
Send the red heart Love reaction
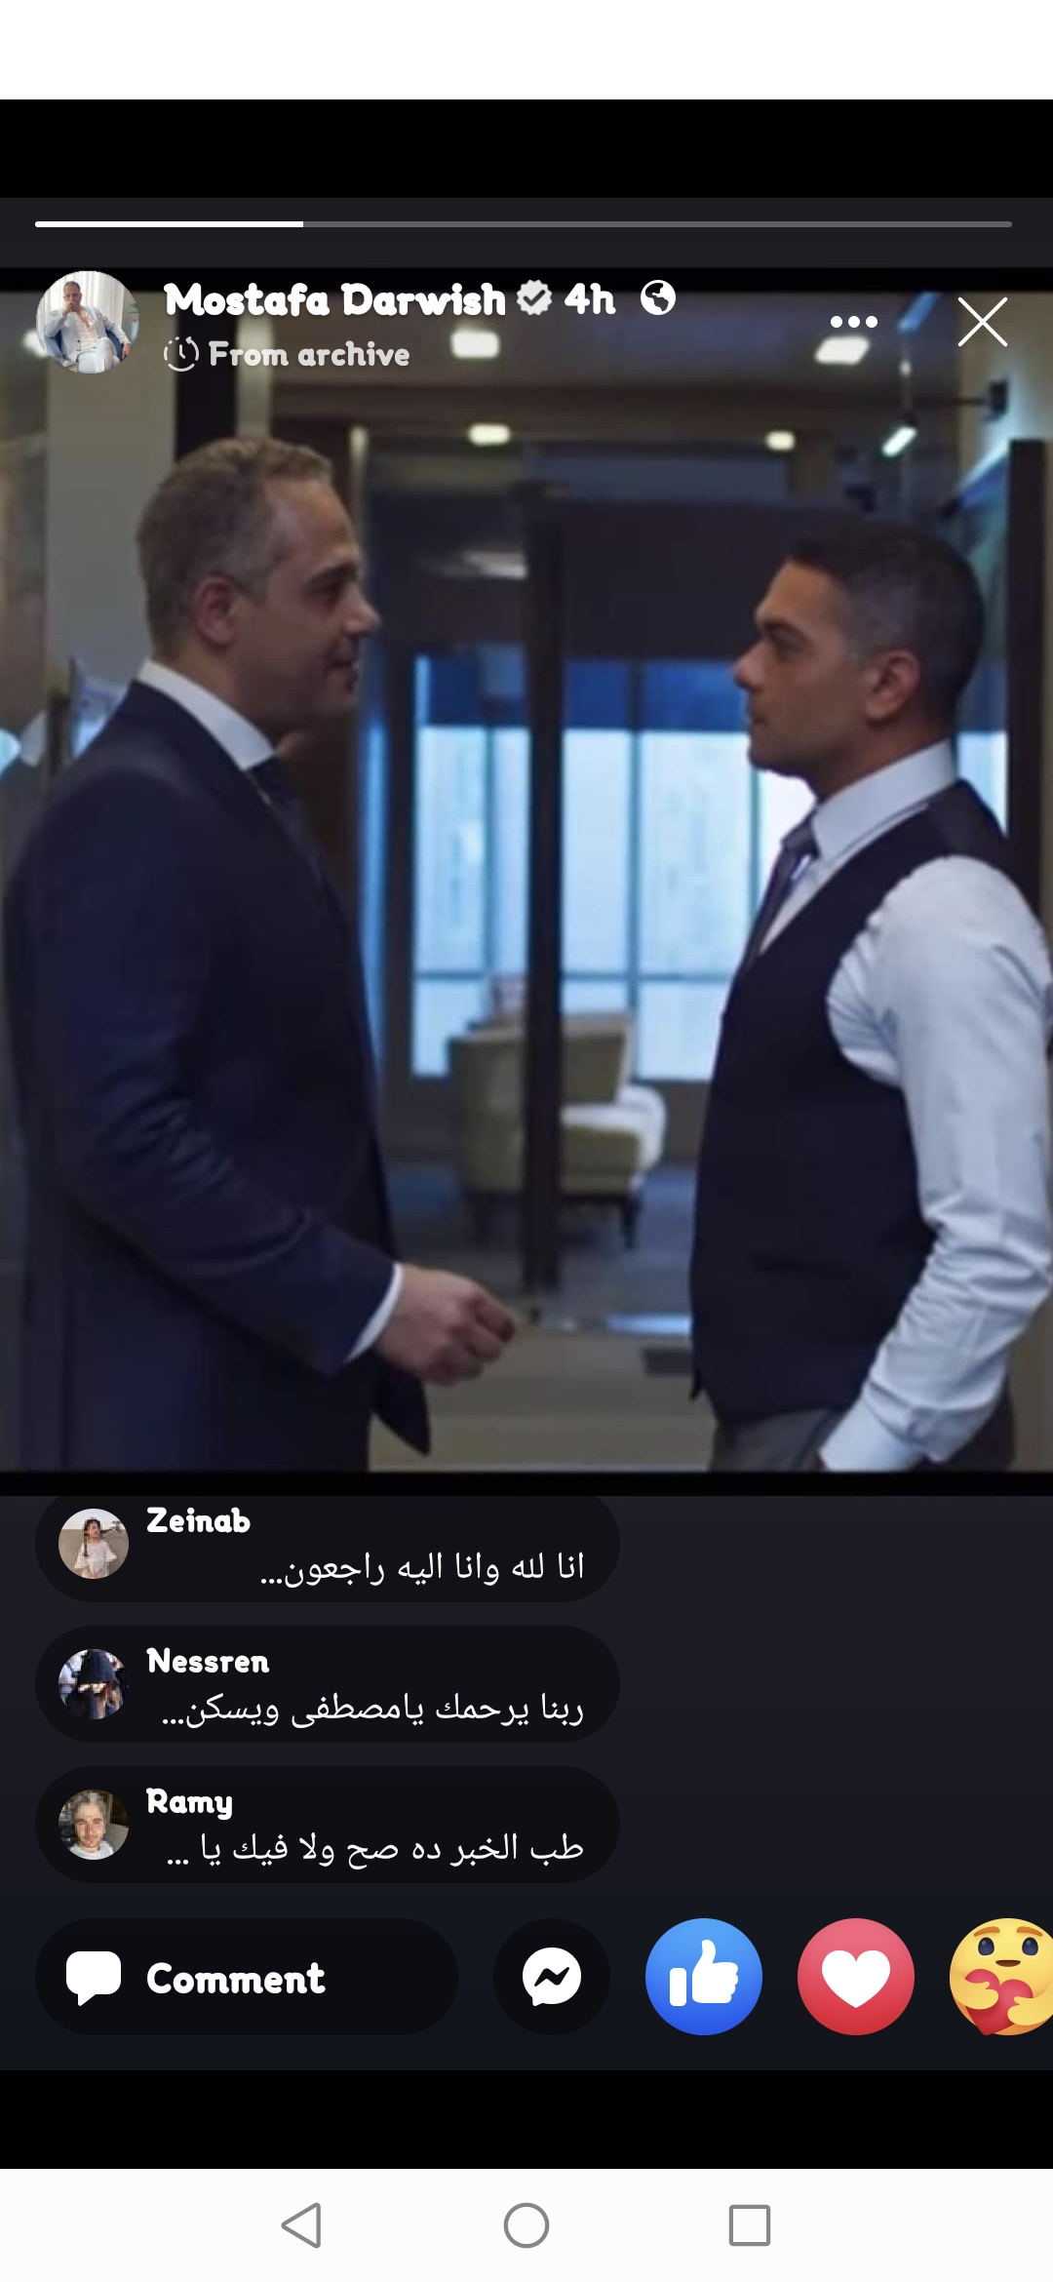point(856,1977)
